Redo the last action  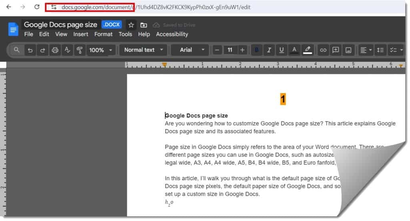[42, 50]
